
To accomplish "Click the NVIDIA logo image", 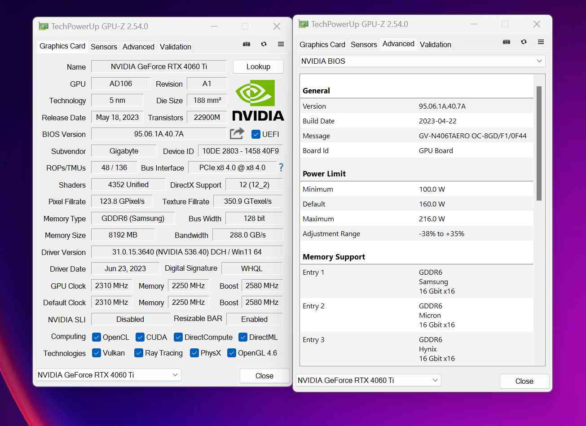I will [258, 101].
